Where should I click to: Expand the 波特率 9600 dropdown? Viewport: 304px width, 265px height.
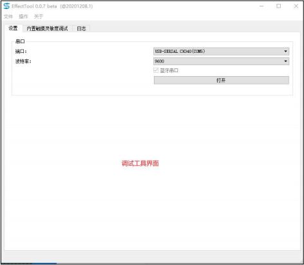[221, 61]
